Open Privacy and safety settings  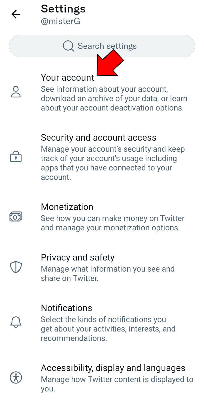coord(78,257)
